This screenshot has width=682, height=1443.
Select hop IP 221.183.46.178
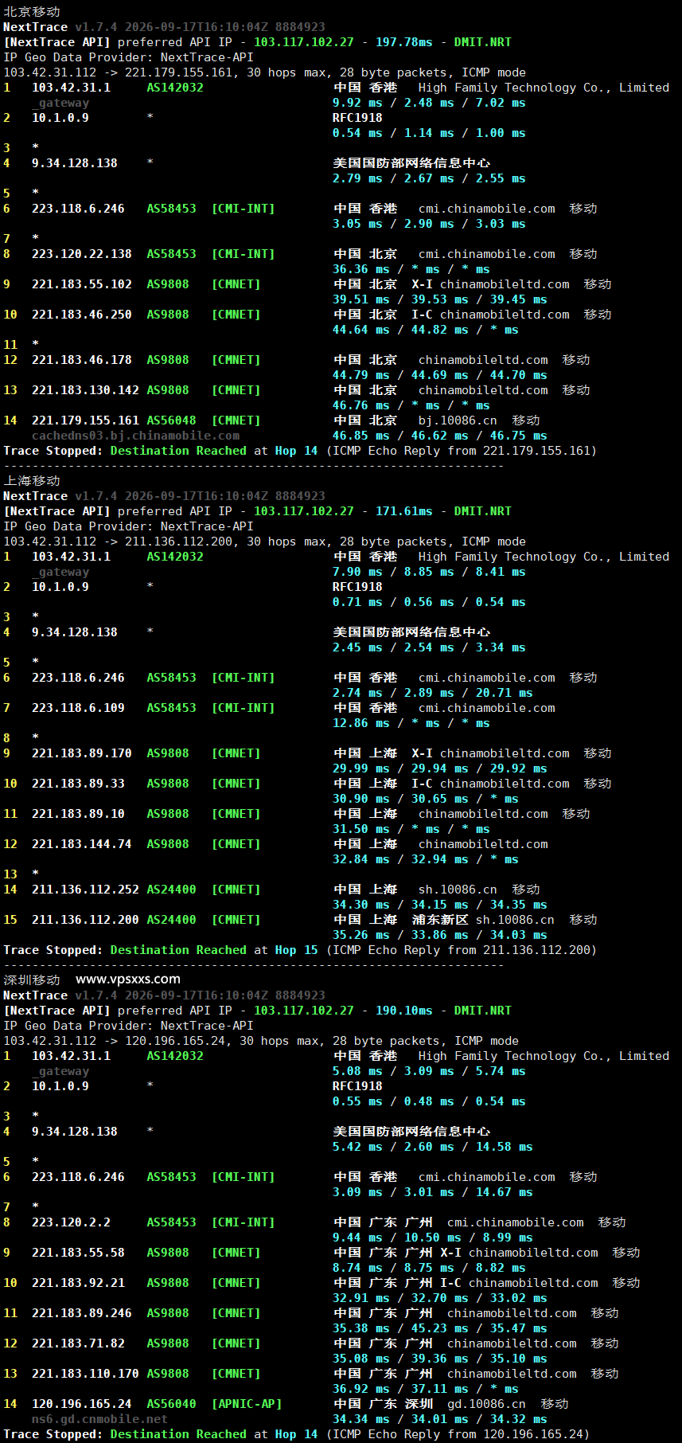82,360
